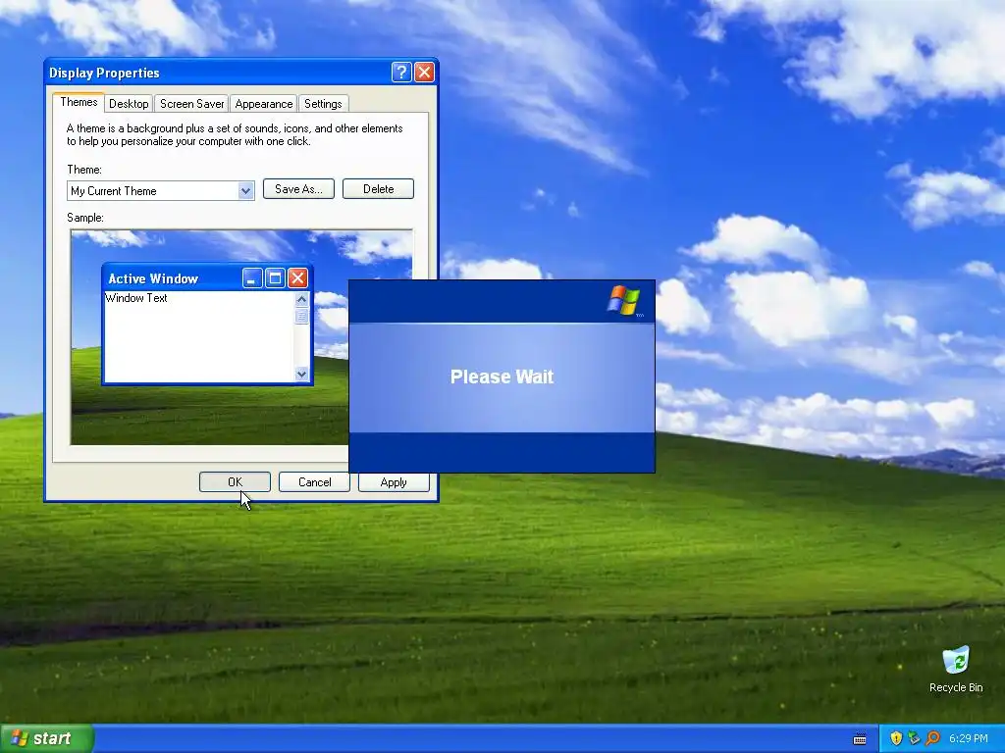
Task: Click OK in Display Properties
Action: click(x=235, y=482)
